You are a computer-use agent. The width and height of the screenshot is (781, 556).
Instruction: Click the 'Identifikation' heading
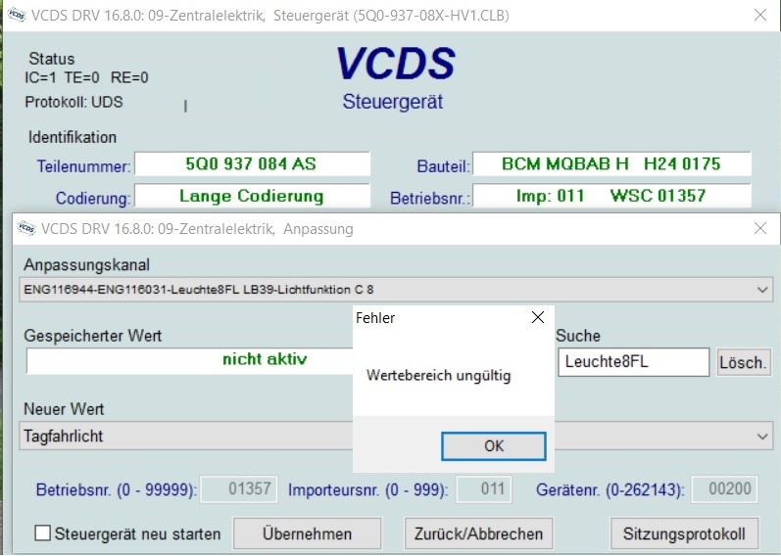[x=73, y=137]
